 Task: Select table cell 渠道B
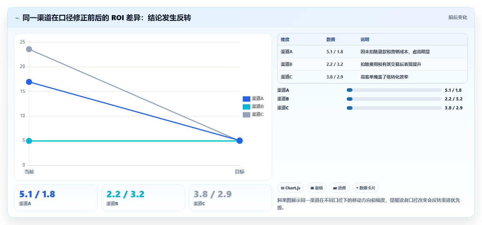[286, 64]
